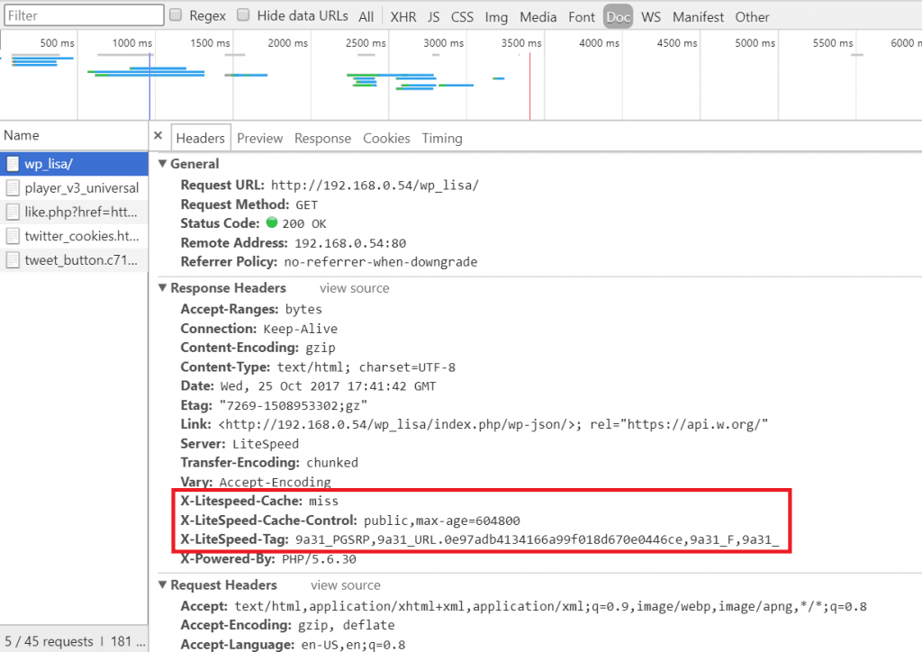The height and width of the screenshot is (652, 922).
Task: Click the Link header wp-json value
Action: tap(493, 424)
